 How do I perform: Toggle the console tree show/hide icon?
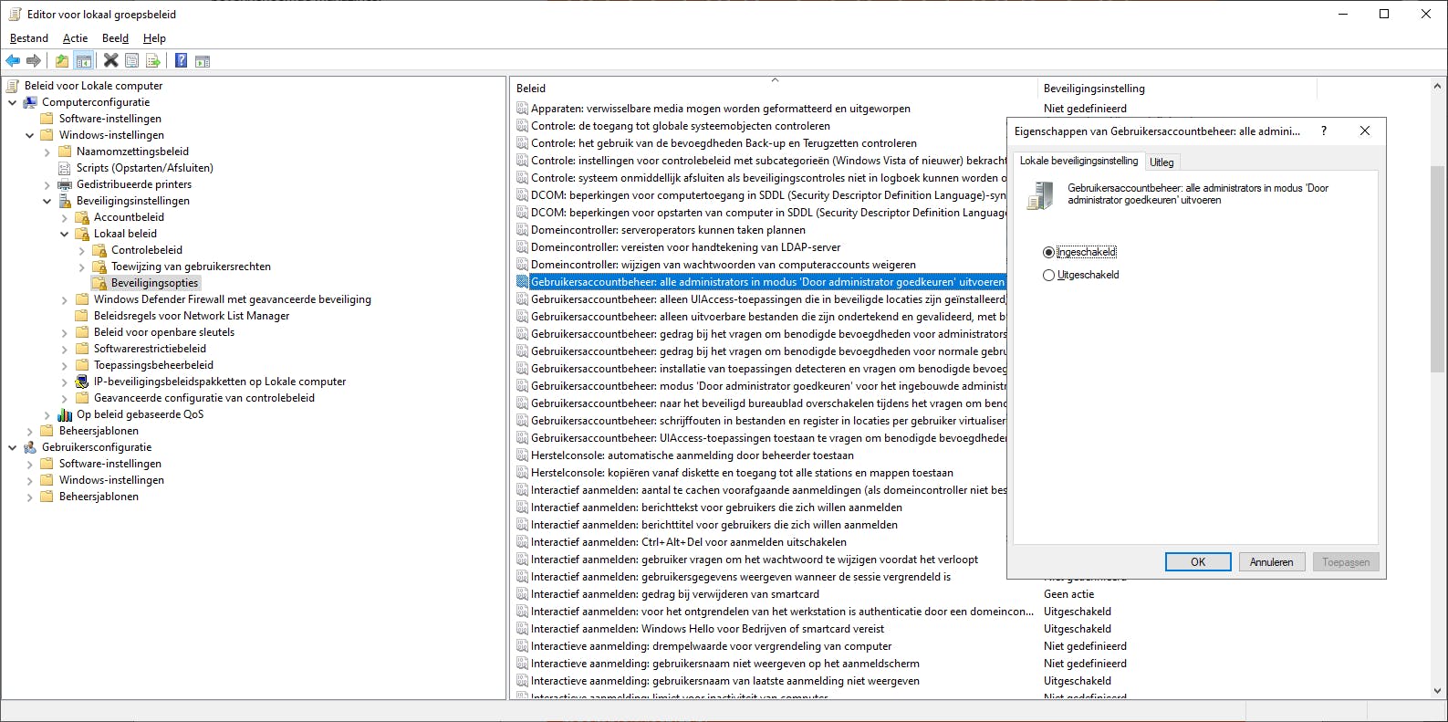(84, 61)
